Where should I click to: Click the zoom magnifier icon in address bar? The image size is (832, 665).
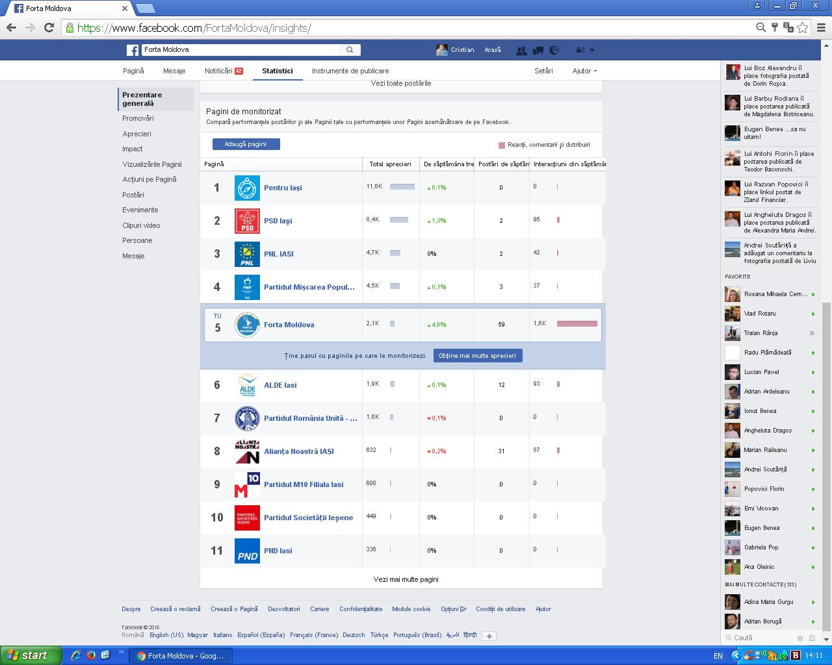pyautogui.click(x=760, y=27)
